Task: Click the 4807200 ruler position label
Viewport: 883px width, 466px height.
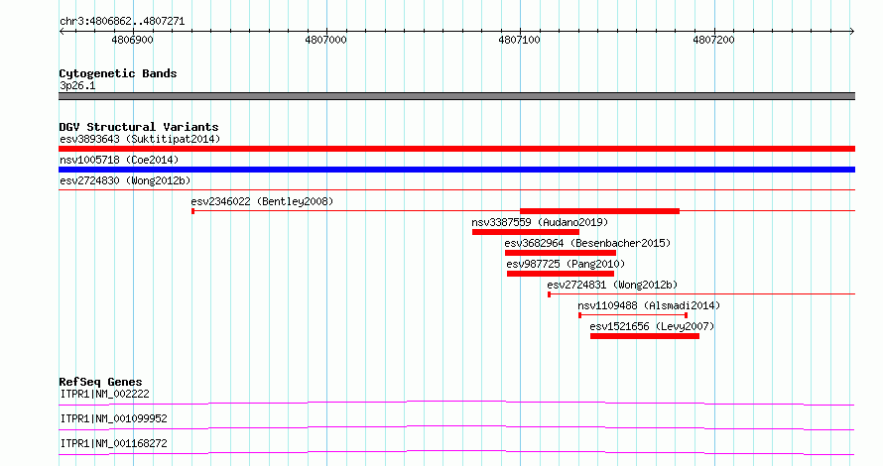Action: tap(713, 40)
